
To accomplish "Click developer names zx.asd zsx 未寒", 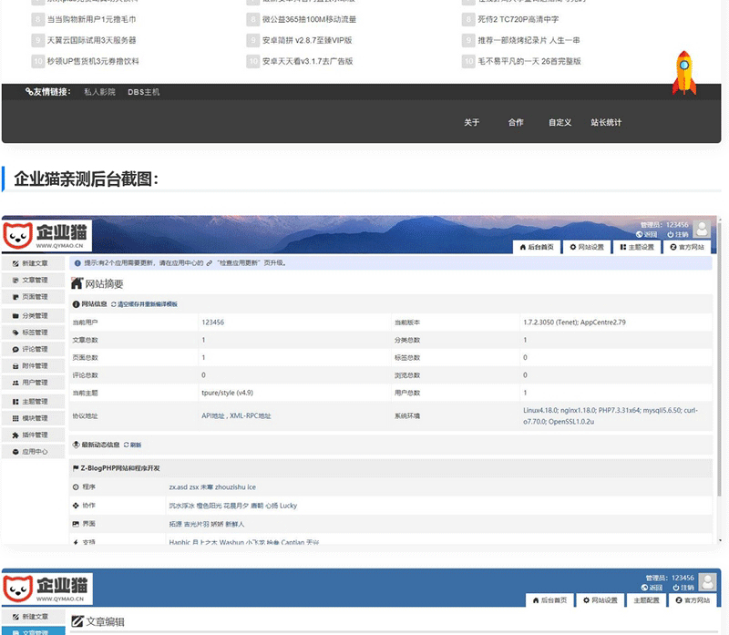I will pos(191,487).
